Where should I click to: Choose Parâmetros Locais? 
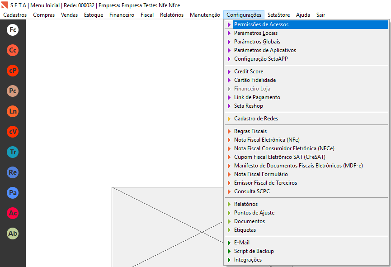[307, 33]
